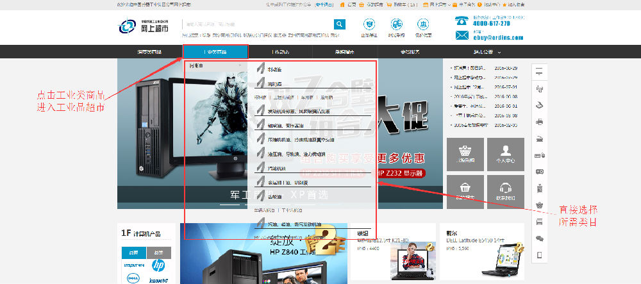Click the 个人中心 user tile
Screen dimensions: 641x284
coord(506,154)
